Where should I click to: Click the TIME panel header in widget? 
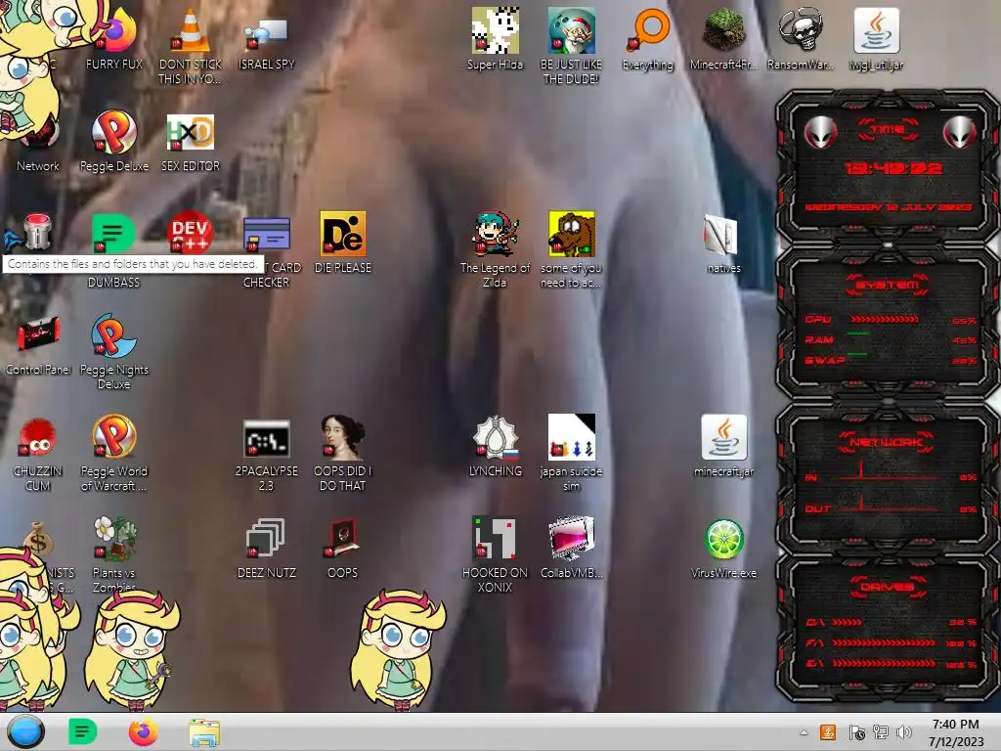(888, 130)
